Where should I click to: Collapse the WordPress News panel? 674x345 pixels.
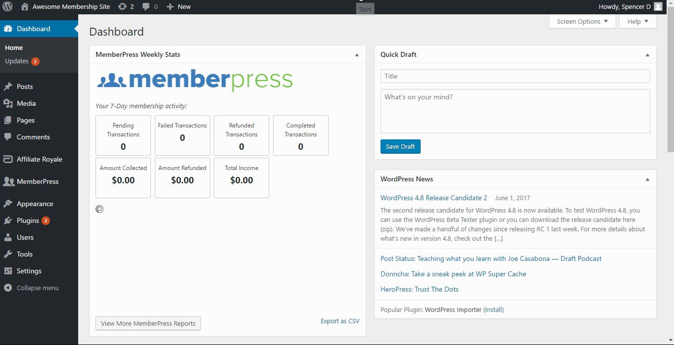(x=647, y=179)
